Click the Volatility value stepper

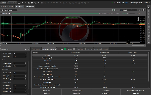[26, 56]
